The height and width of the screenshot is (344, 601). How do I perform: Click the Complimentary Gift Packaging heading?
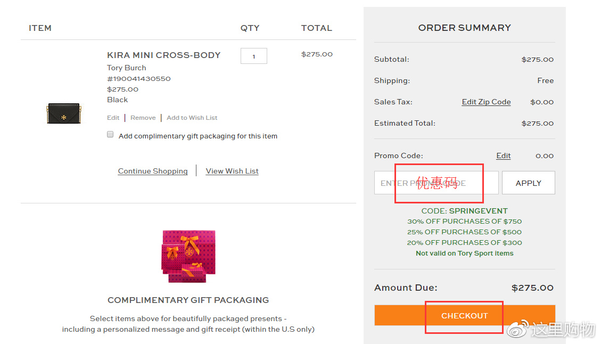188,300
